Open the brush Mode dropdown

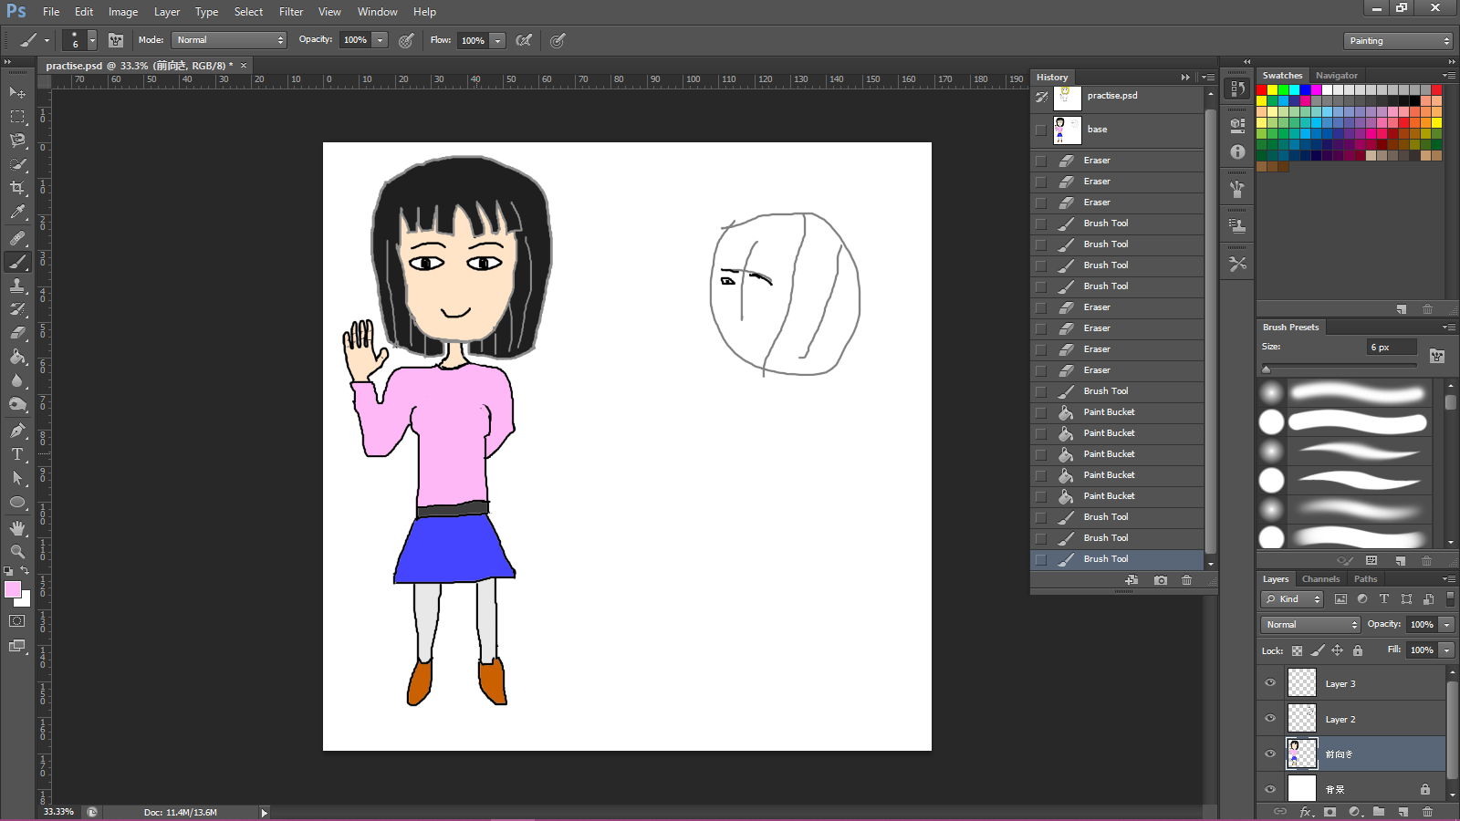point(229,40)
